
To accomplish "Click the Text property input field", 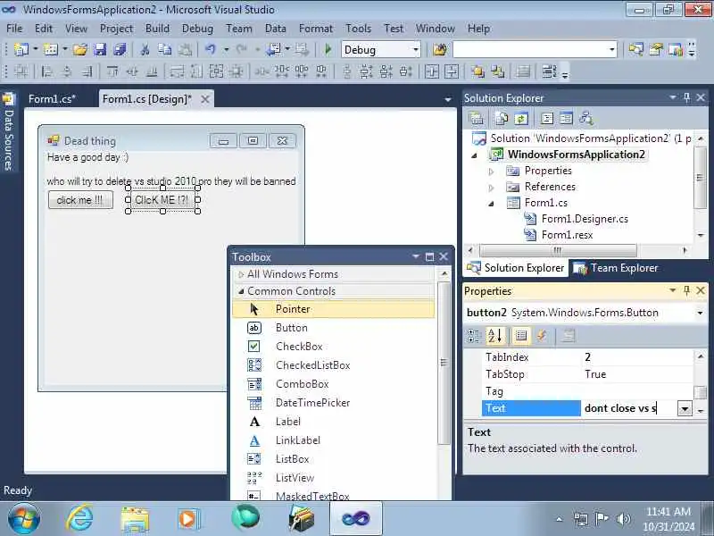I will [629, 408].
